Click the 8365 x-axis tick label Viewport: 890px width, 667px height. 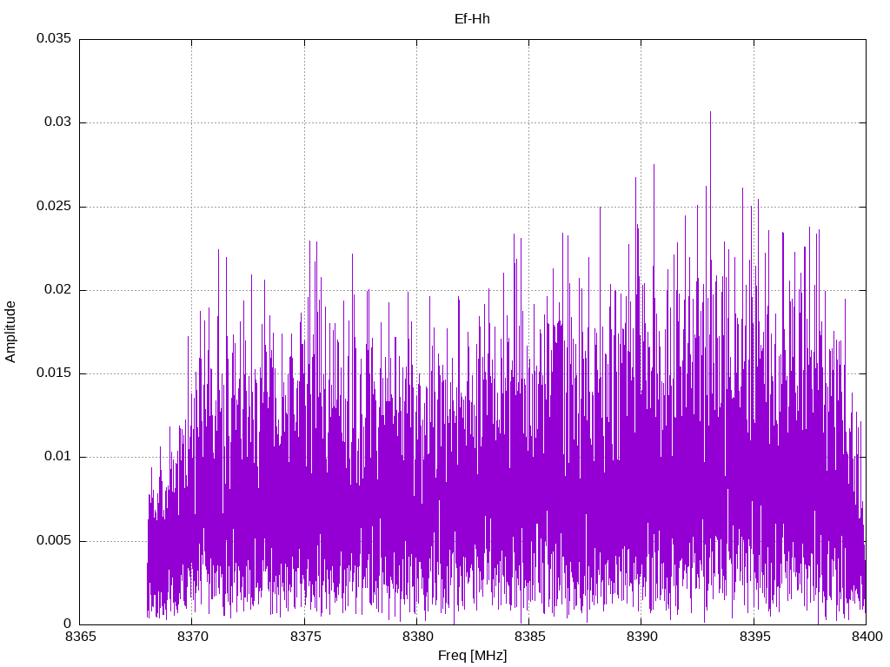coord(80,637)
